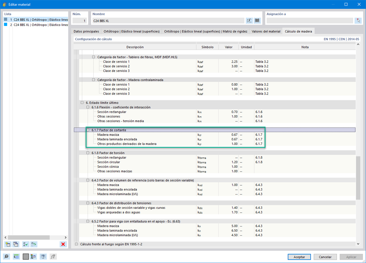
Task: Click gray color square of list item 1
Action: tap(6, 19)
